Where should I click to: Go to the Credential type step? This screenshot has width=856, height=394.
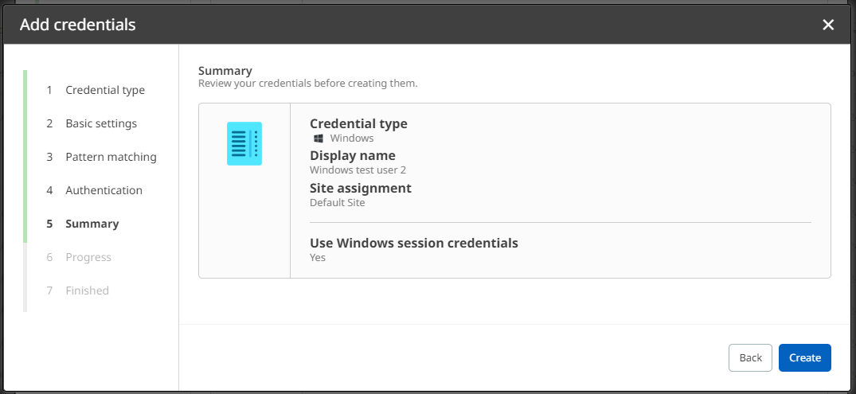105,90
